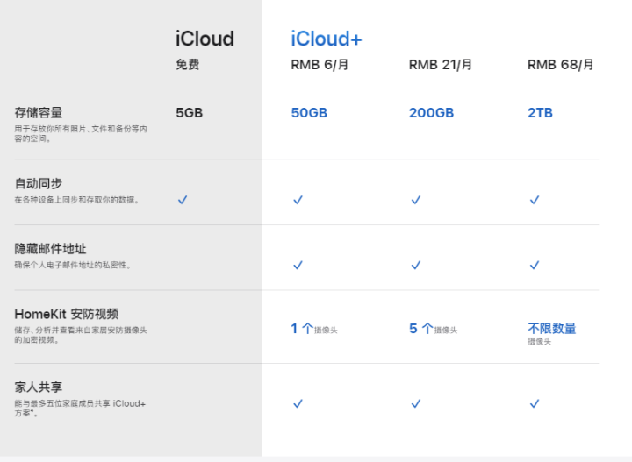Viewport: 632px width, 462px height.
Task: Select the iCloud+ heading
Action: 327,39
